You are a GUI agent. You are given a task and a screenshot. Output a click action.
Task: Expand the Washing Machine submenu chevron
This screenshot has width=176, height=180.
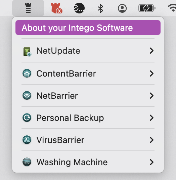click(x=151, y=162)
